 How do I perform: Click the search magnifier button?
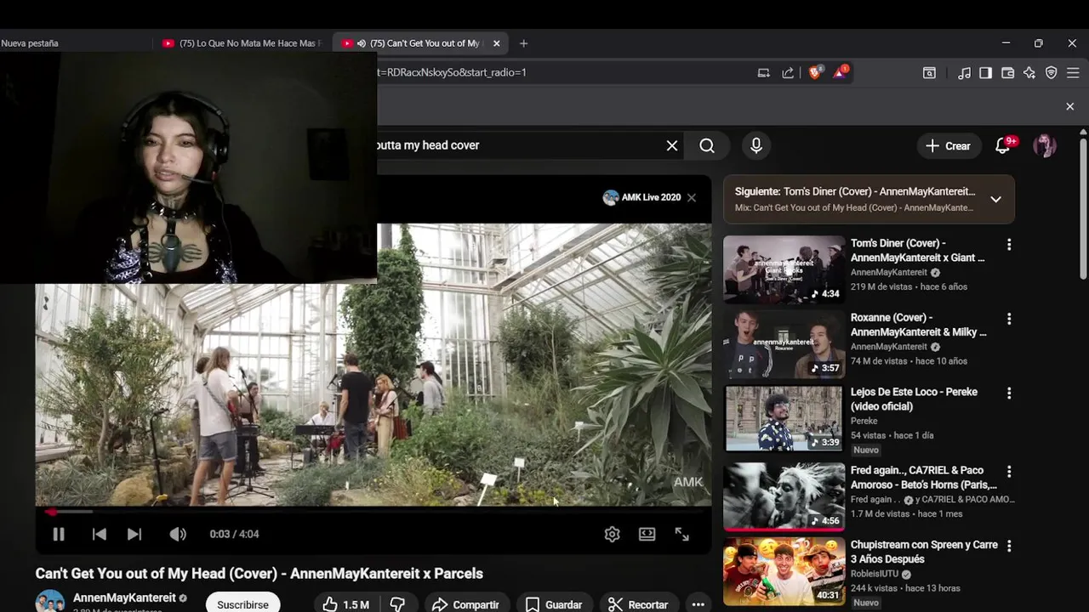click(707, 145)
